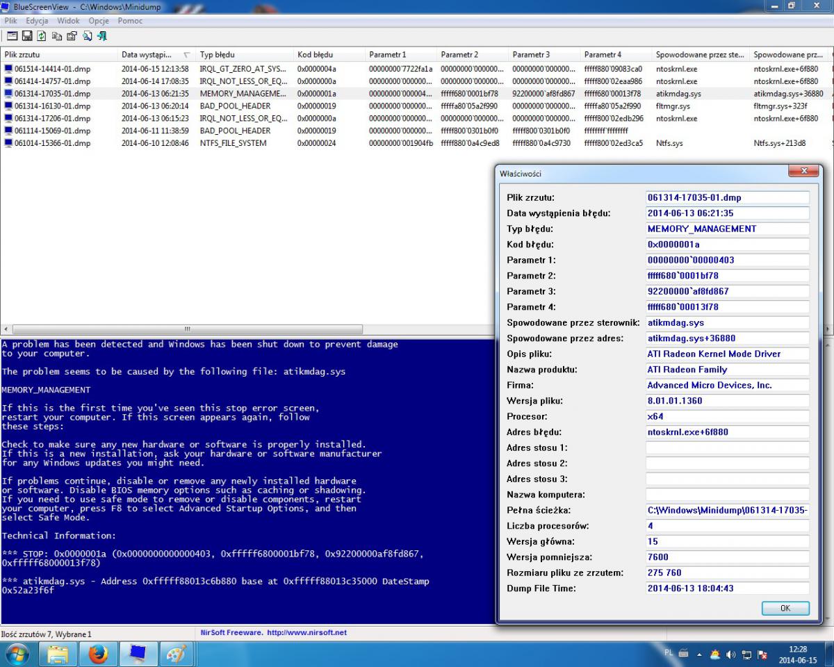Click the volume speaker tray icon
This screenshot has height=667, width=834.
730,654
